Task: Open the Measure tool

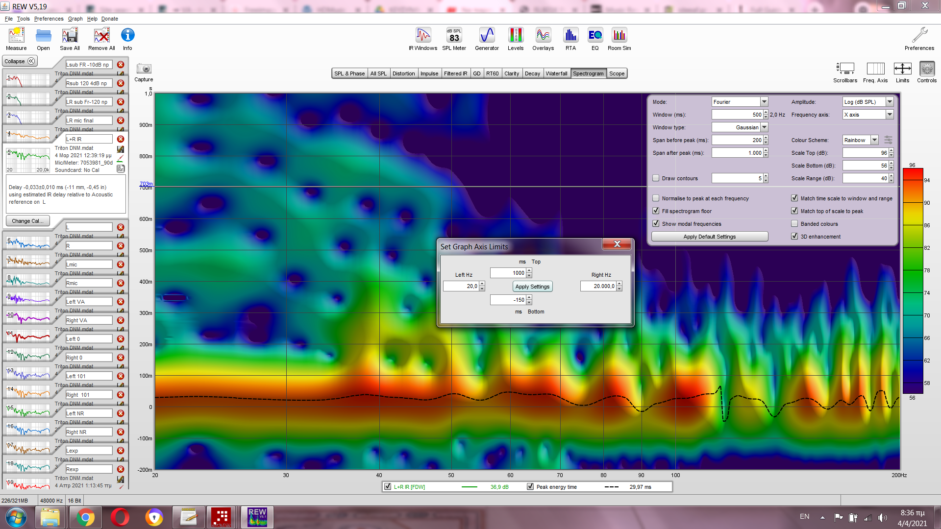Action: pos(16,39)
